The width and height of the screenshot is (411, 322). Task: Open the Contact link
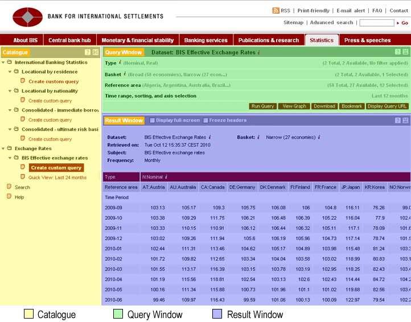tap(398, 10)
